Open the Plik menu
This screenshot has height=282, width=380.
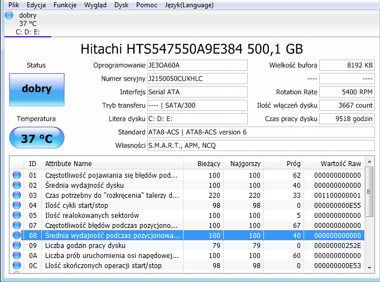tap(13, 5)
